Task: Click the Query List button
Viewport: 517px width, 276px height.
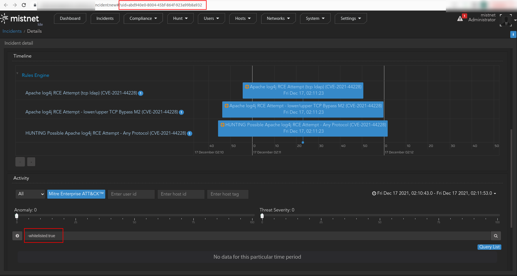Action: pyautogui.click(x=489, y=247)
